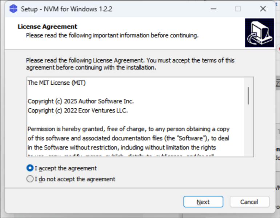
Task: Choose the 'I do not accept the agreement' option
Action: click(x=30, y=179)
